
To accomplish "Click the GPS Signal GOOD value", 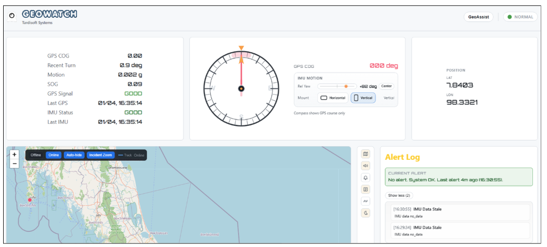I will pos(133,93).
